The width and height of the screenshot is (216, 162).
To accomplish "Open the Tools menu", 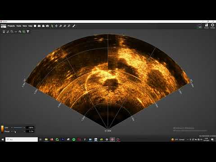I will tap(19, 26).
